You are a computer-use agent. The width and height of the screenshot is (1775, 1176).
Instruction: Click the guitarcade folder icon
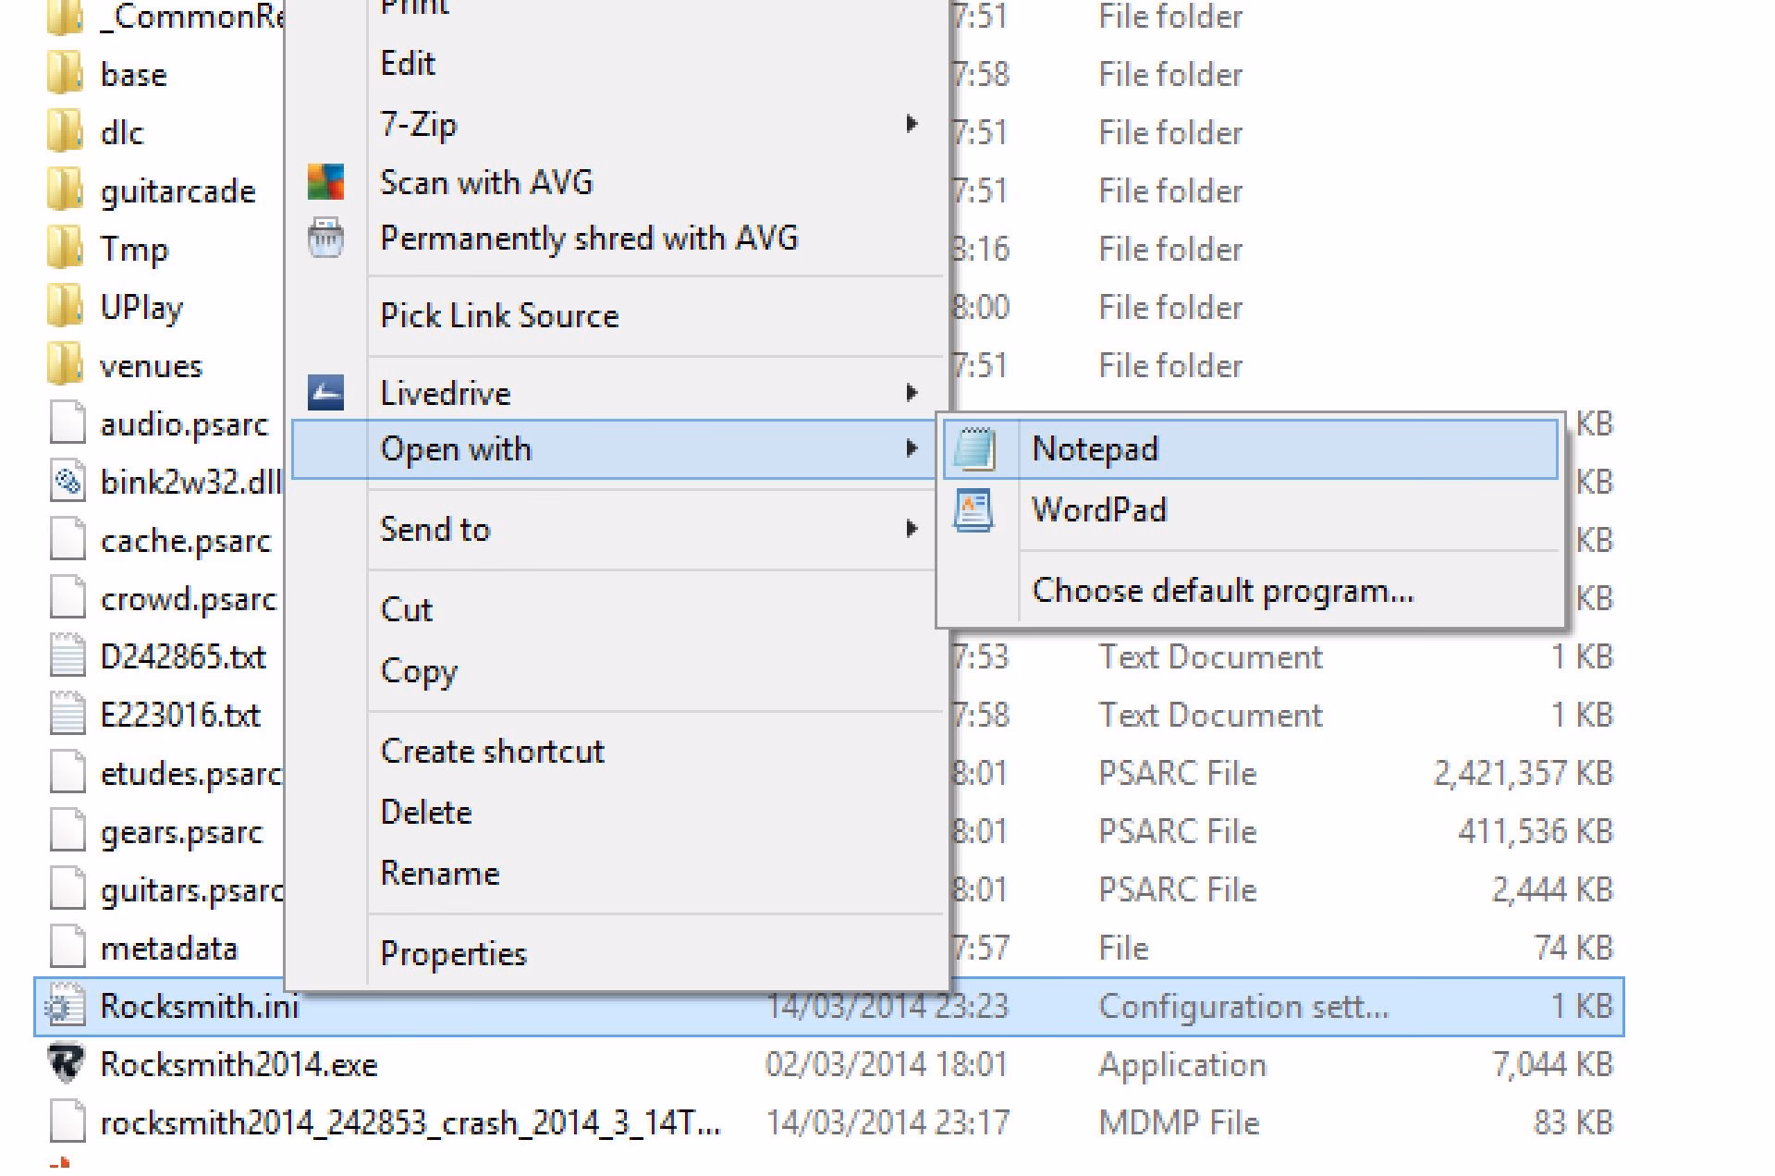point(65,190)
